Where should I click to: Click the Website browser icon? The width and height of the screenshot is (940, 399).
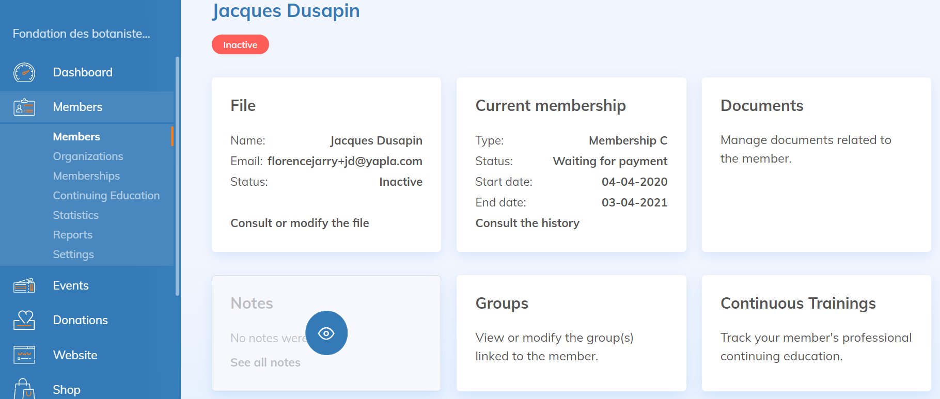click(24, 355)
